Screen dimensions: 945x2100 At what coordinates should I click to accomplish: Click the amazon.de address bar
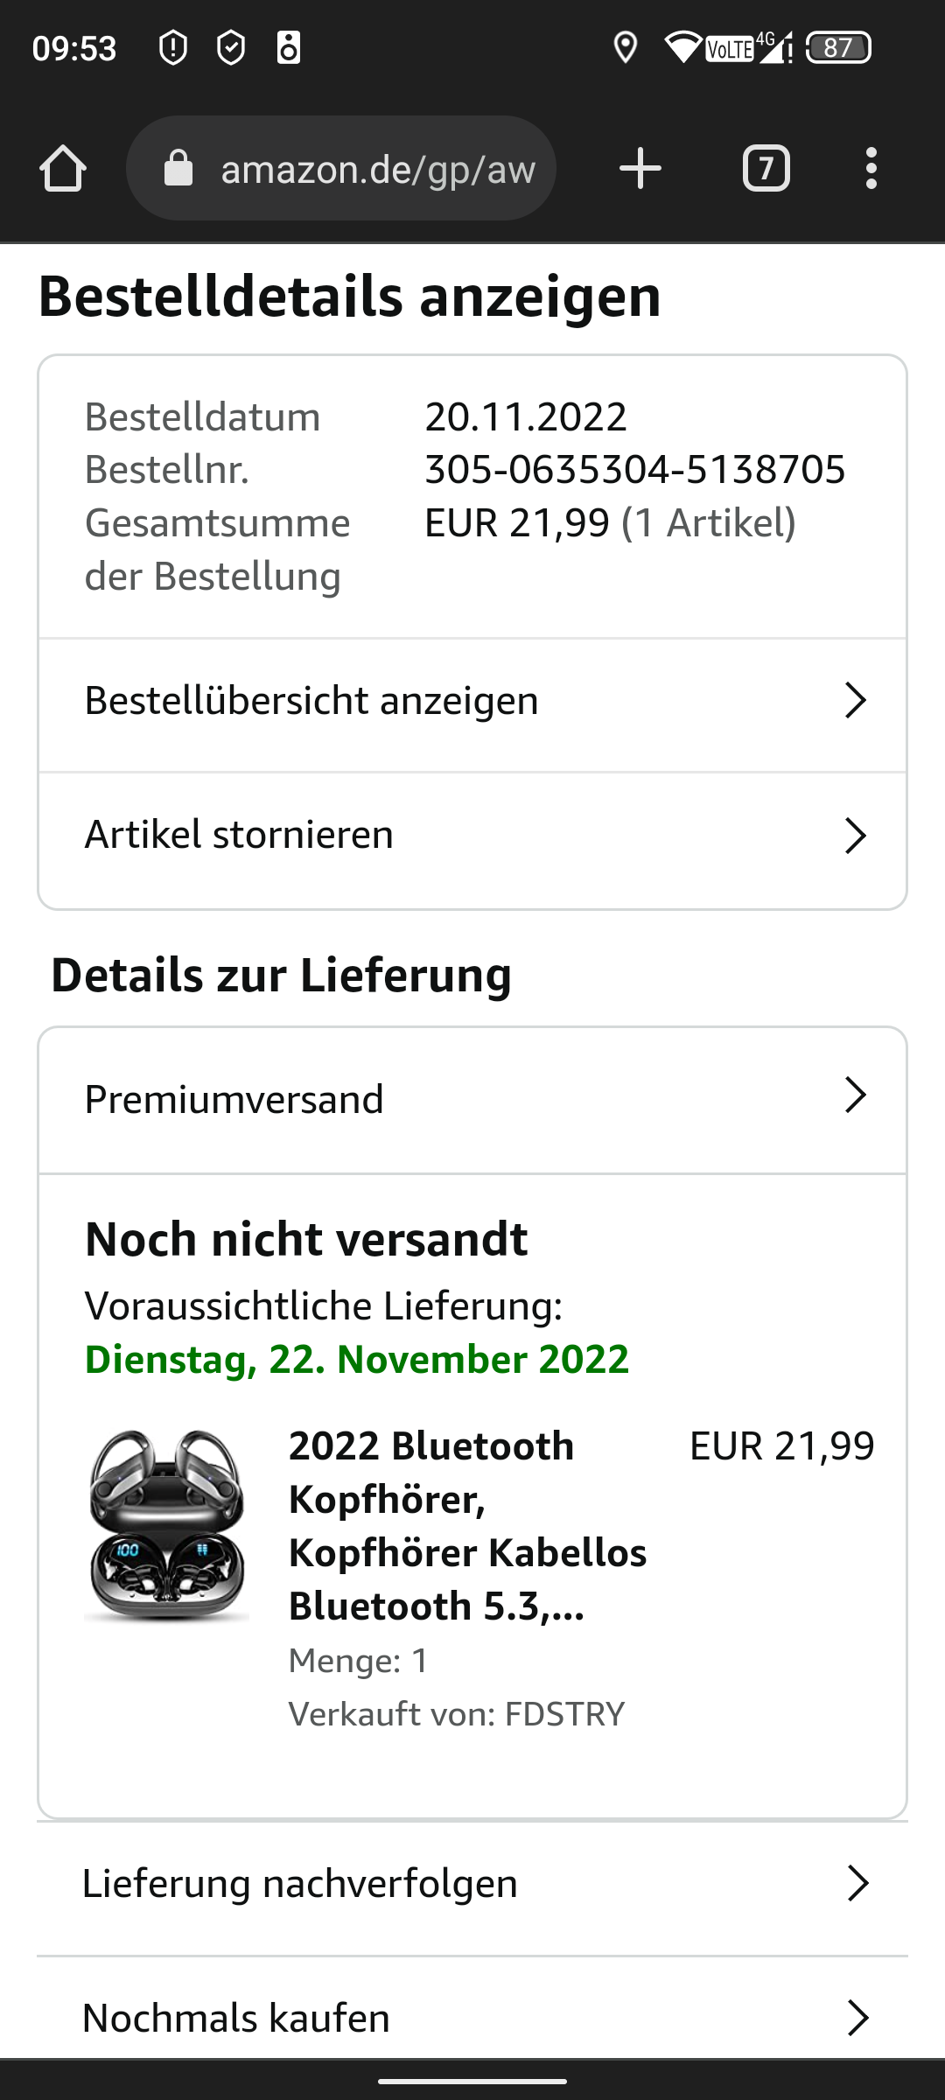point(341,168)
